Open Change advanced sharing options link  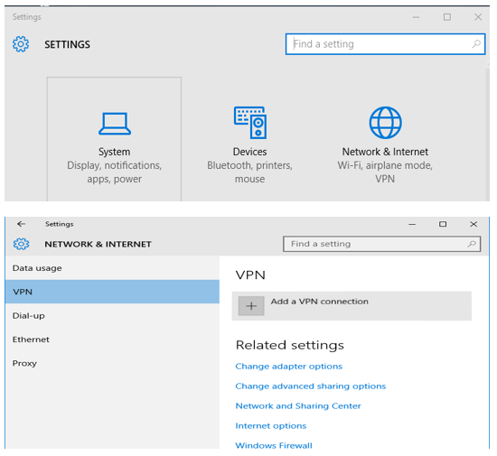(x=310, y=386)
